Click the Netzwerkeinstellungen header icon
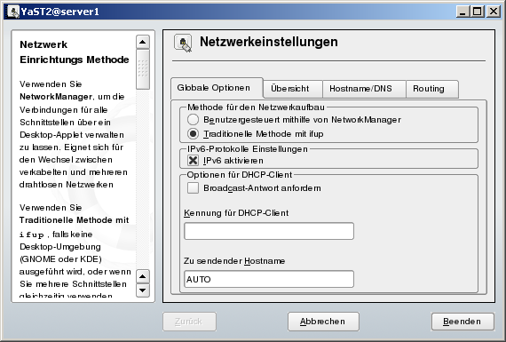Screen dimensions: 506x342 [183, 44]
